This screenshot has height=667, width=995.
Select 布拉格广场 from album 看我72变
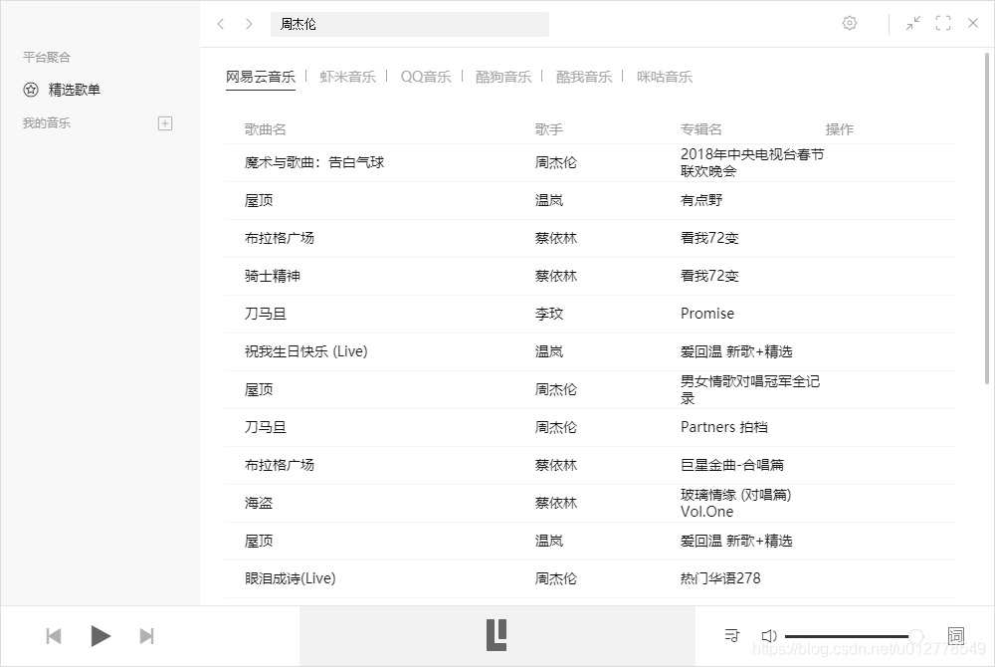(x=280, y=239)
